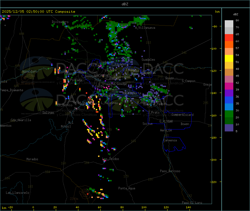This screenshot has width=250, height=211.
Task: Click the Paso_Barroso label
Action: 170,171
